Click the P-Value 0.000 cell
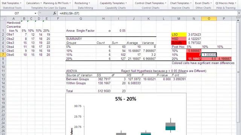This screenshot has height=135, width=241. click(x=164, y=79)
